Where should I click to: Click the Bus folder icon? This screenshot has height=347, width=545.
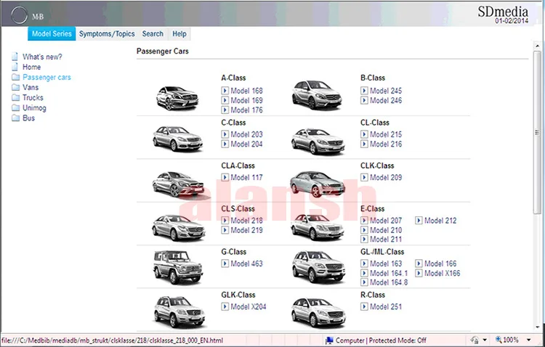(16, 118)
